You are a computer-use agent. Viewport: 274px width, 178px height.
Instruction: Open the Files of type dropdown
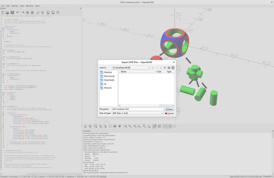(138, 113)
